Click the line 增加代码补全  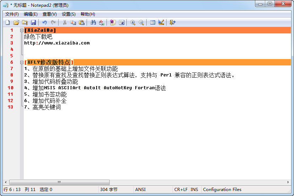click(45, 101)
